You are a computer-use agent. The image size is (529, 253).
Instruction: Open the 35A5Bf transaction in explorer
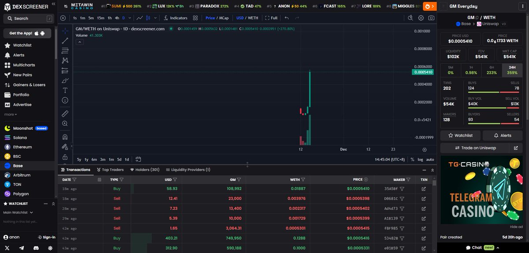(x=424, y=189)
